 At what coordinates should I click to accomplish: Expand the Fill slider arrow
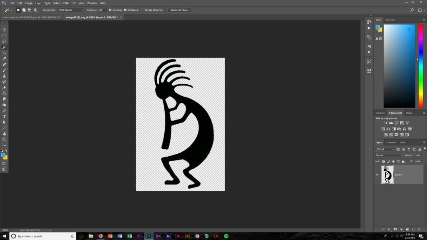click(x=424, y=161)
